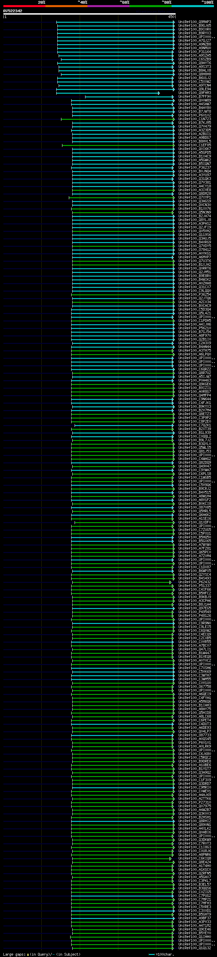Select label UniRef100_B9RYX3

pos(194,33)
